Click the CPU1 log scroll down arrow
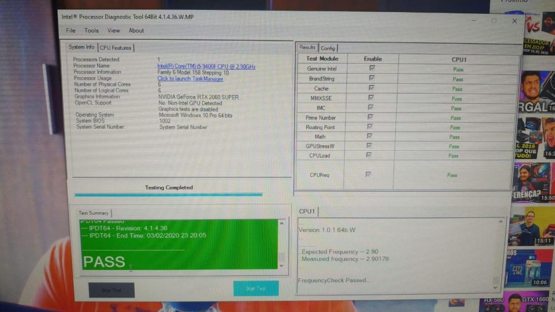555x312 pixels. (x=495, y=288)
